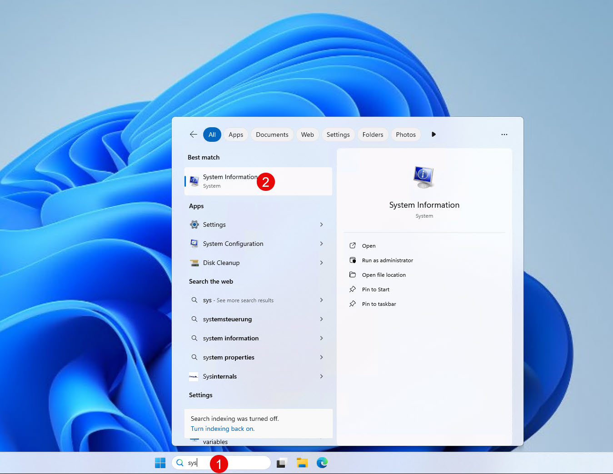The width and height of the screenshot is (613, 474).
Task: Show more filter tabs with play arrow
Action: tap(434, 135)
